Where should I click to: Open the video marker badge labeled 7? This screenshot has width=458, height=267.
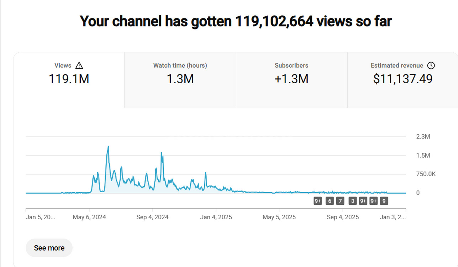click(340, 201)
